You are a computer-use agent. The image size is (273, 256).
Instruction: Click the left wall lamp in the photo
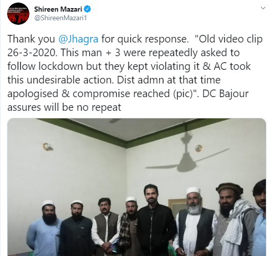point(47,147)
